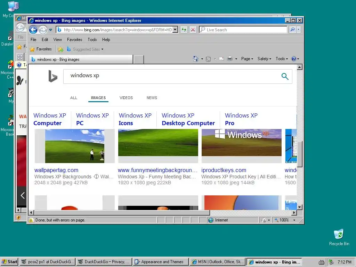356x267 pixels.
Task: Open the search provider dropdown arrow
Action: tap(299, 30)
